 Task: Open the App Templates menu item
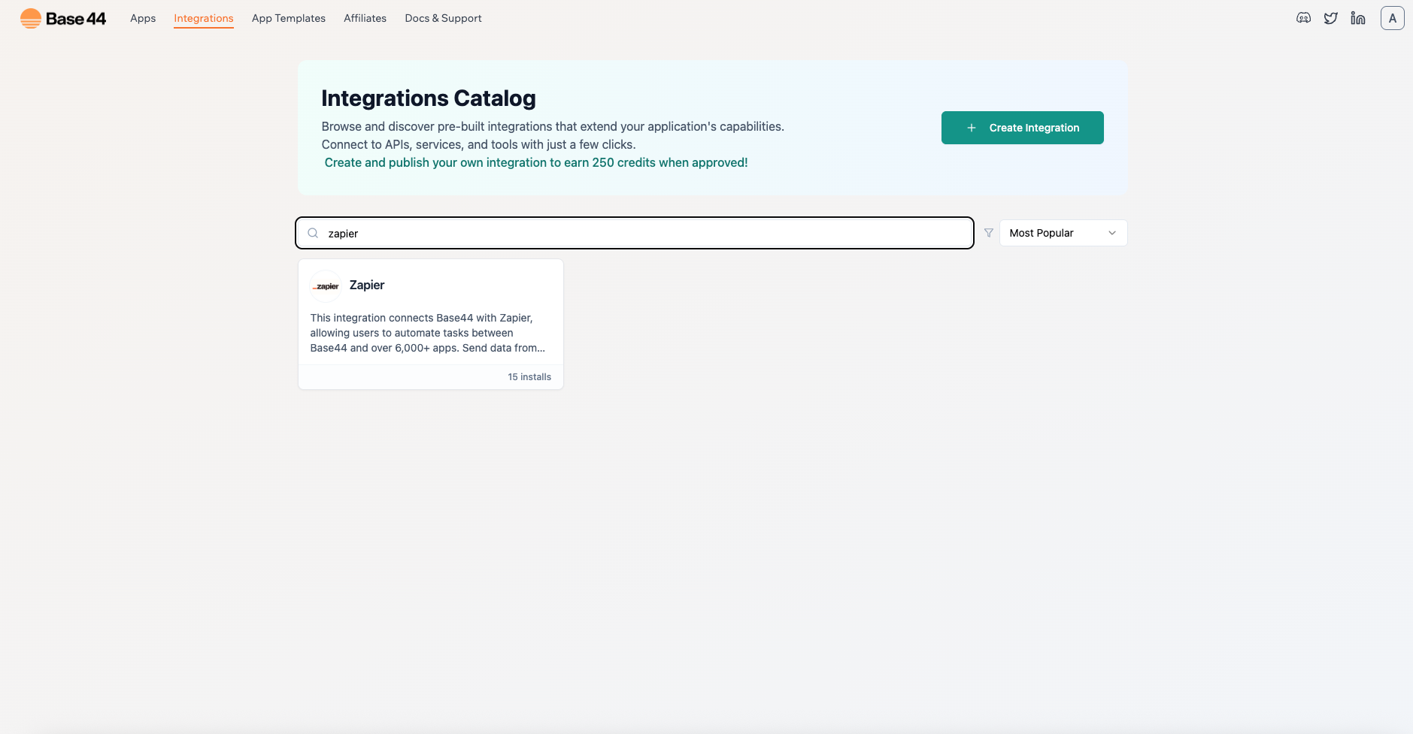pos(289,17)
